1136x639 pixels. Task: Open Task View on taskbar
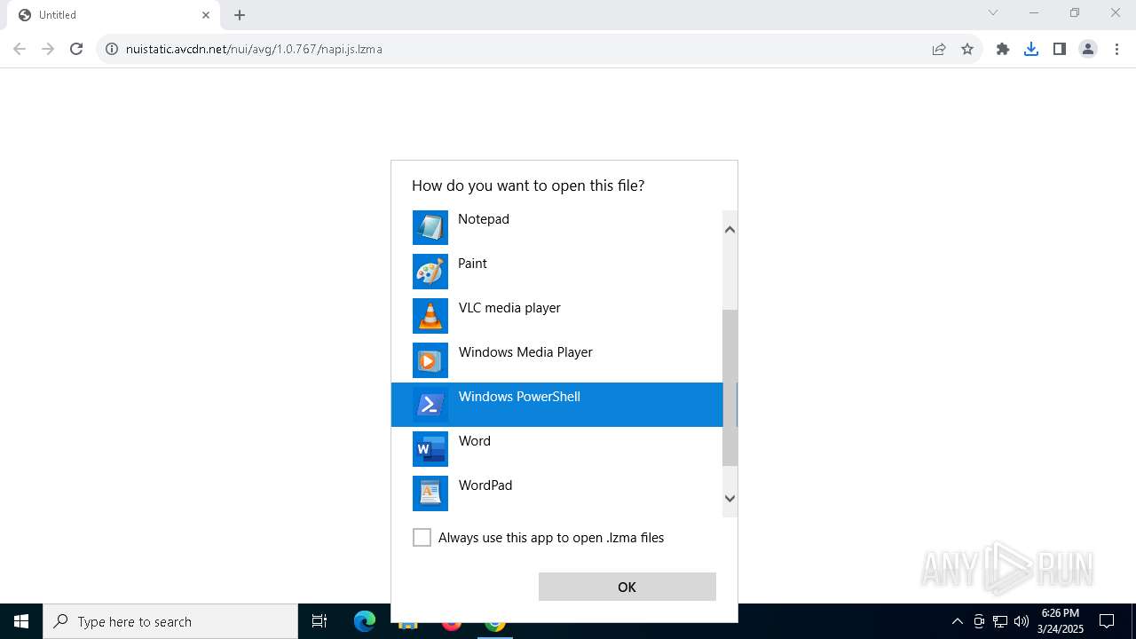click(319, 621)
